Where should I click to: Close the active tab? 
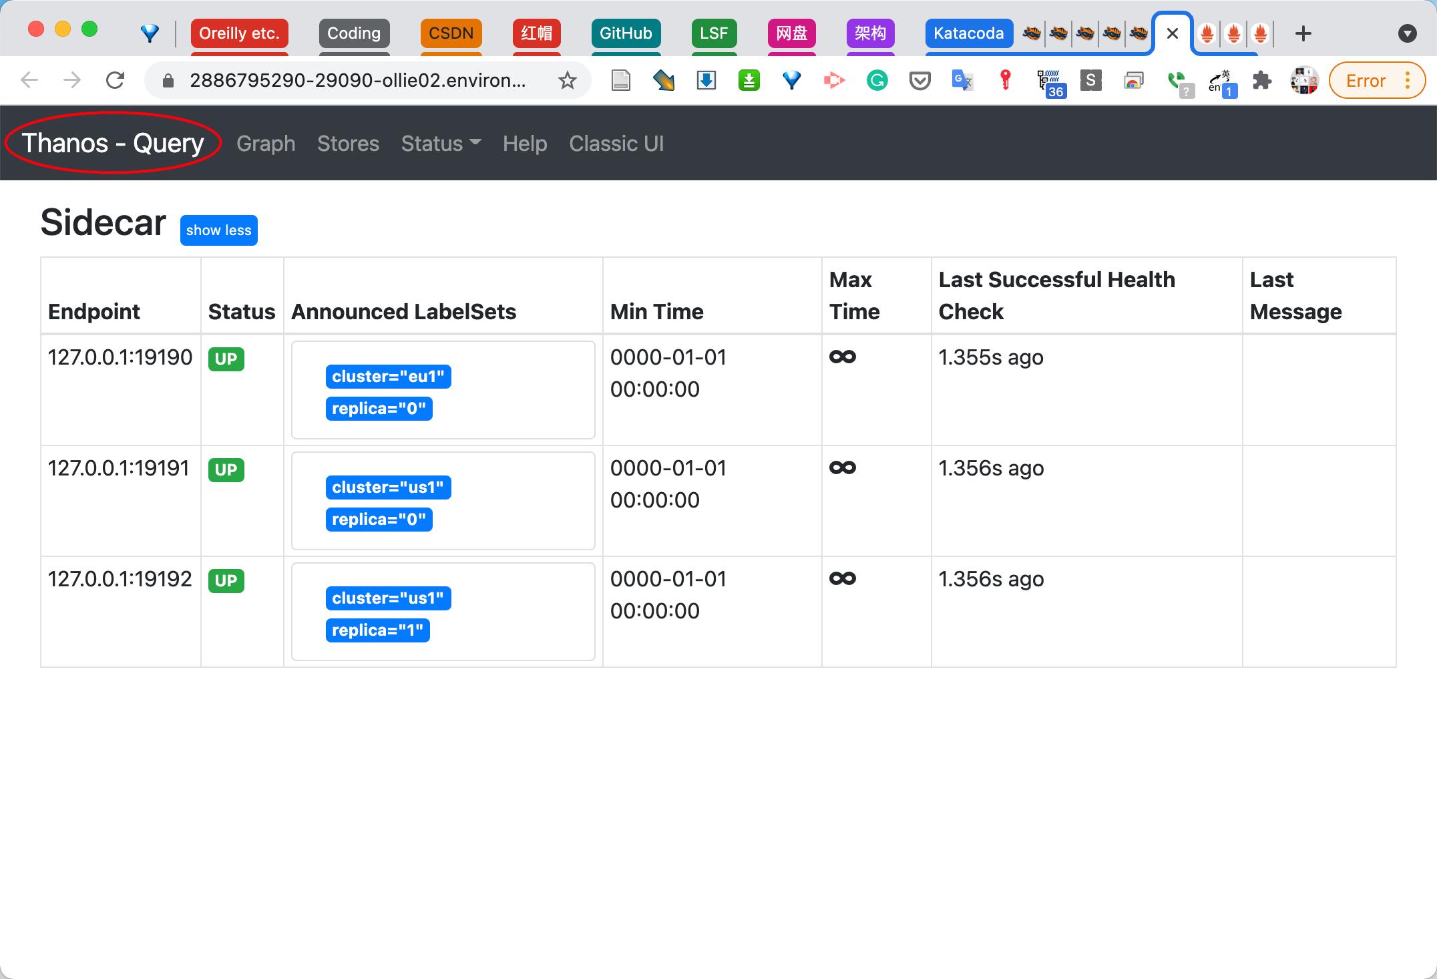pos(1172,33)
